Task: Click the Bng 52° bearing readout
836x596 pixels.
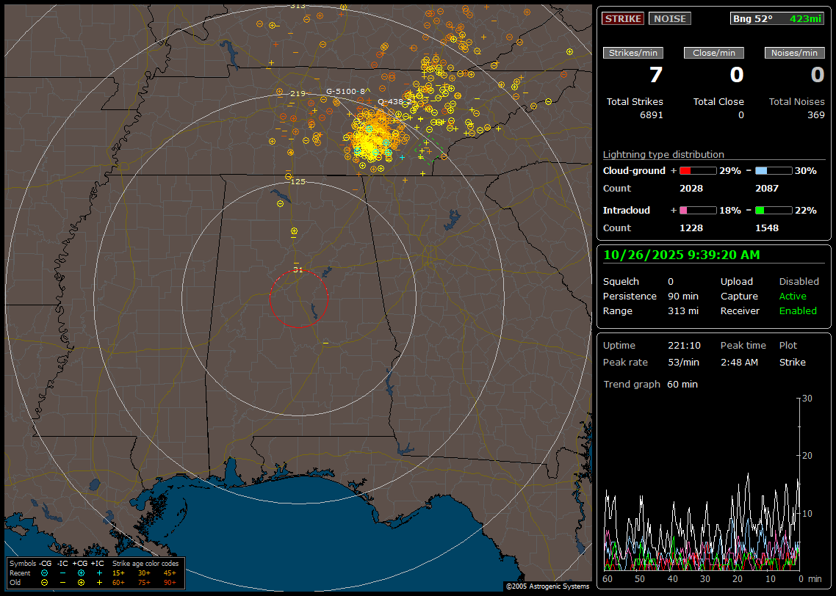Action: tap(753, 18)
